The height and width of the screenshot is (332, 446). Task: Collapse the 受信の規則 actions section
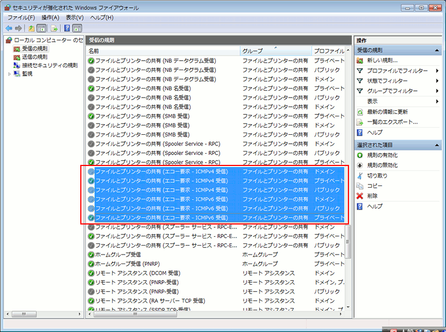[437, 50]
